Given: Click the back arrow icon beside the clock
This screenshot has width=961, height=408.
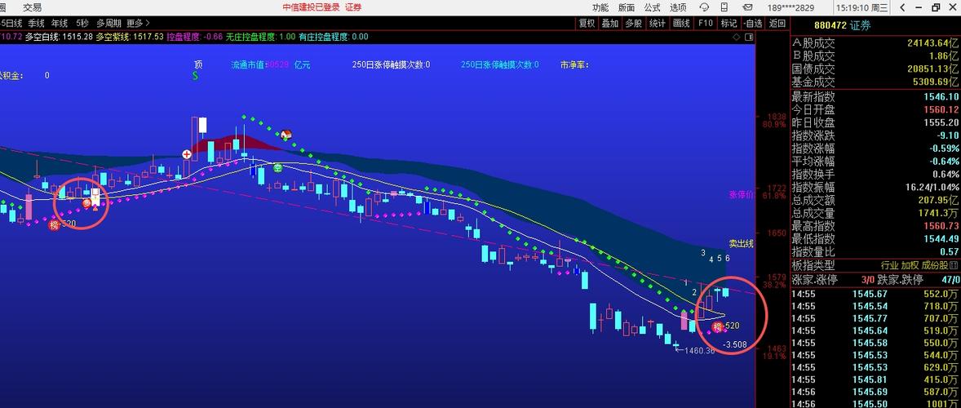Looking at the screenshot, I should (x=902, y=7).
